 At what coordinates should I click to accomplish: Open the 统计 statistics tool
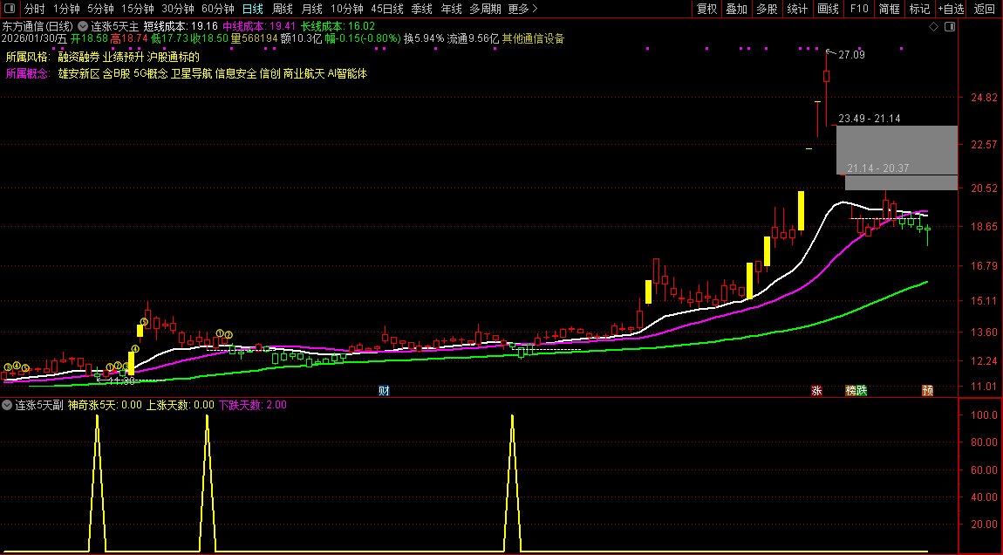click(x=797, y=9)
